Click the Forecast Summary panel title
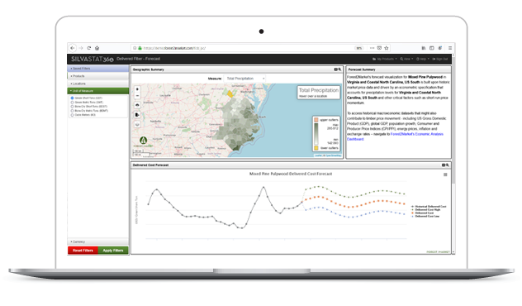The image size is (522, 306). pos(362,69)
